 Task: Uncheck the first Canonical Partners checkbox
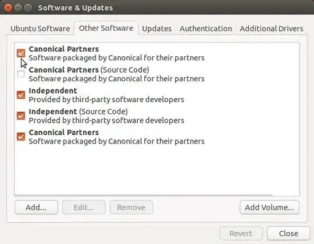(x=21, y=53)
